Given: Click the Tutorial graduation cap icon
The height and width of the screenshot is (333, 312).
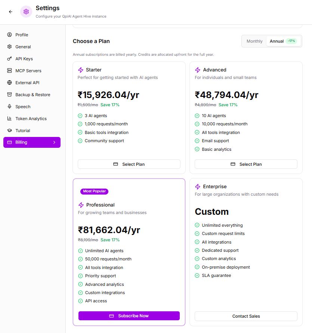Looking at the screenshot, I should coord(9,131).
